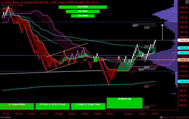Viewport: 189px width, 119px height.
Task: Click the 21 apr date axis label
Action: [x=128, y=114]
